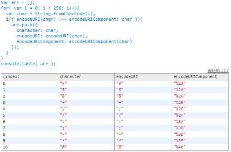Open the VM705:13 source link

coord(218,70)
